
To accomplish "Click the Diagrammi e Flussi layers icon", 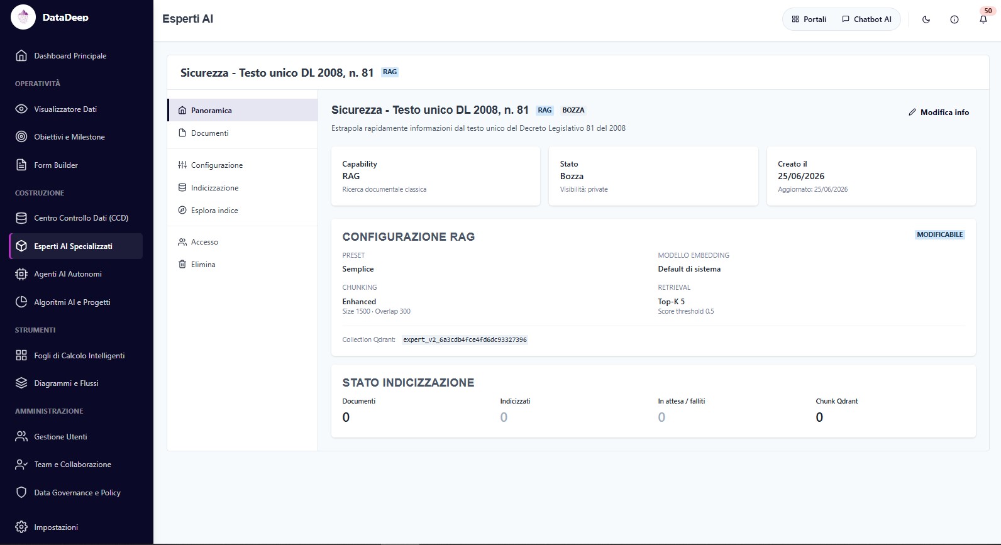I will click(21, 383).
